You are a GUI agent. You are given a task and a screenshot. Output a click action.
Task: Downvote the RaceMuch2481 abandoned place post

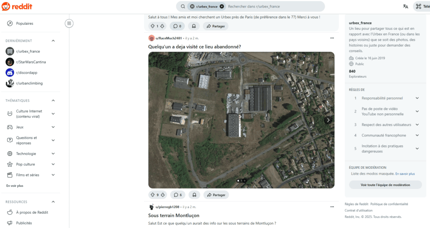pos(163,195)
